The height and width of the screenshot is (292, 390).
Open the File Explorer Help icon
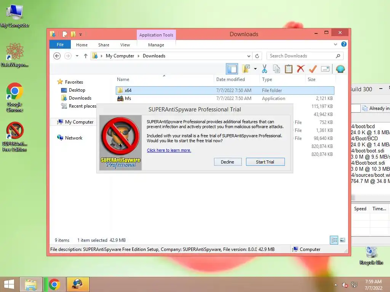344,44
